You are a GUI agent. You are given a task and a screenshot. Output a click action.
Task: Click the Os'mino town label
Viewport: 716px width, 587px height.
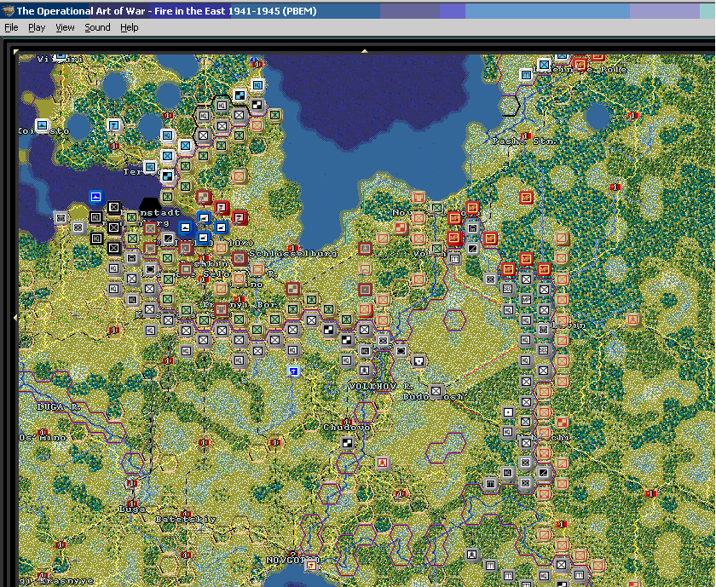[43, 437]
